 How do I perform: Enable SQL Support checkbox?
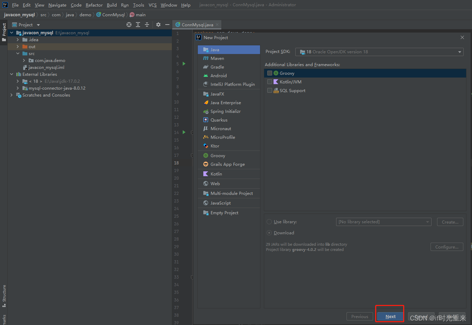pos(270,91)
